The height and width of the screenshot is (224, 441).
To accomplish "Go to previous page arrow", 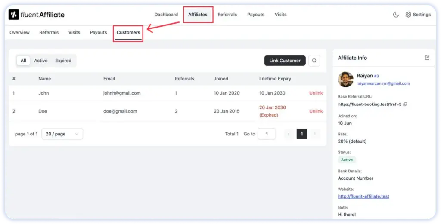I will tap(289, 134).
